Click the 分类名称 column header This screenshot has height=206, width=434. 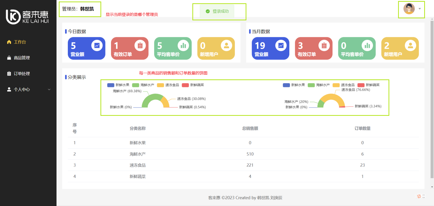tap(138, 128)
